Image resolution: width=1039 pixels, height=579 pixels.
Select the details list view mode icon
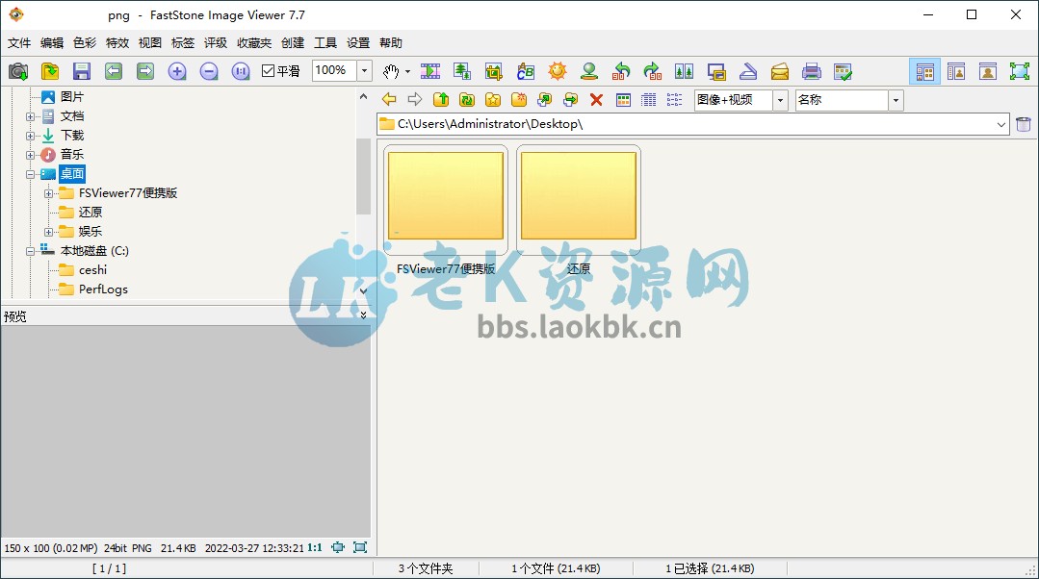pyautogui.click(x=649, y=100)
